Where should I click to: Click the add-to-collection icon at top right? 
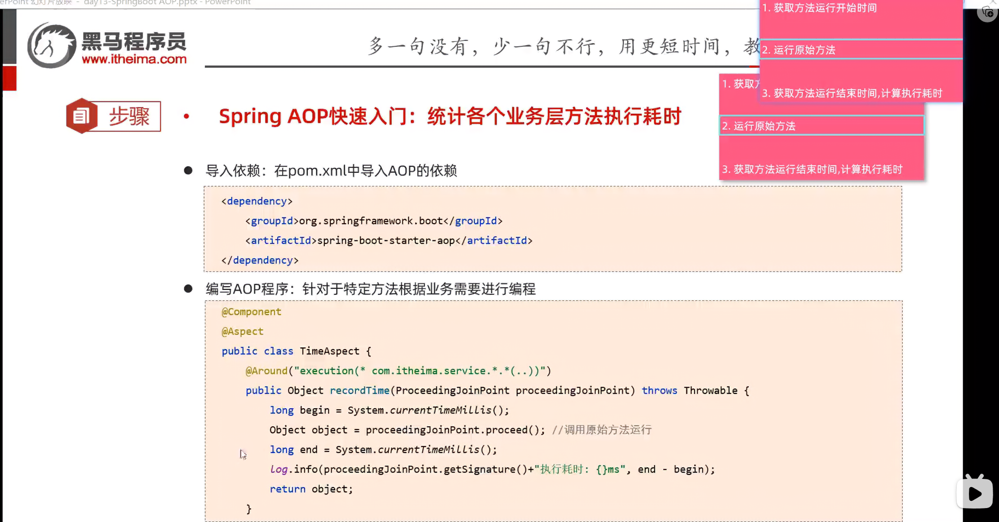click(987, 12)
